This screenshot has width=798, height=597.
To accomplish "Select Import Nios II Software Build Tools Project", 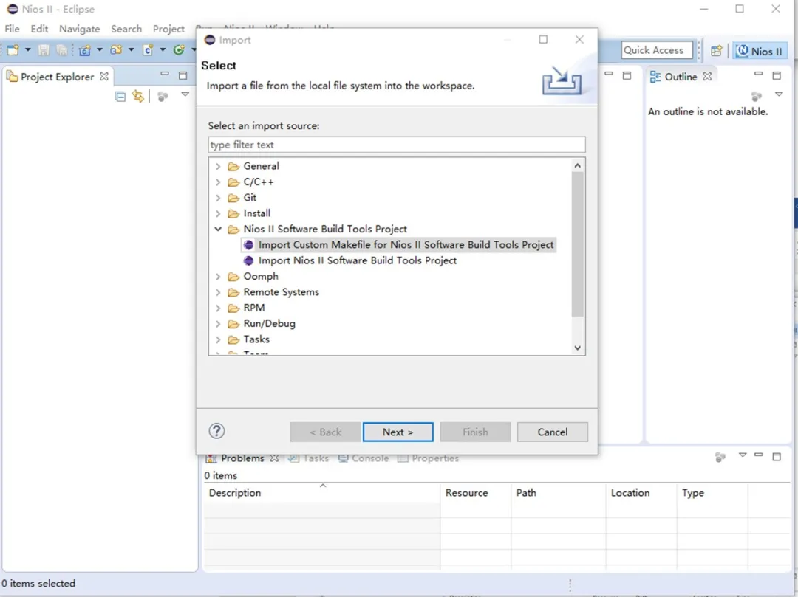I will pyautogui.click(x=357, y=260).
